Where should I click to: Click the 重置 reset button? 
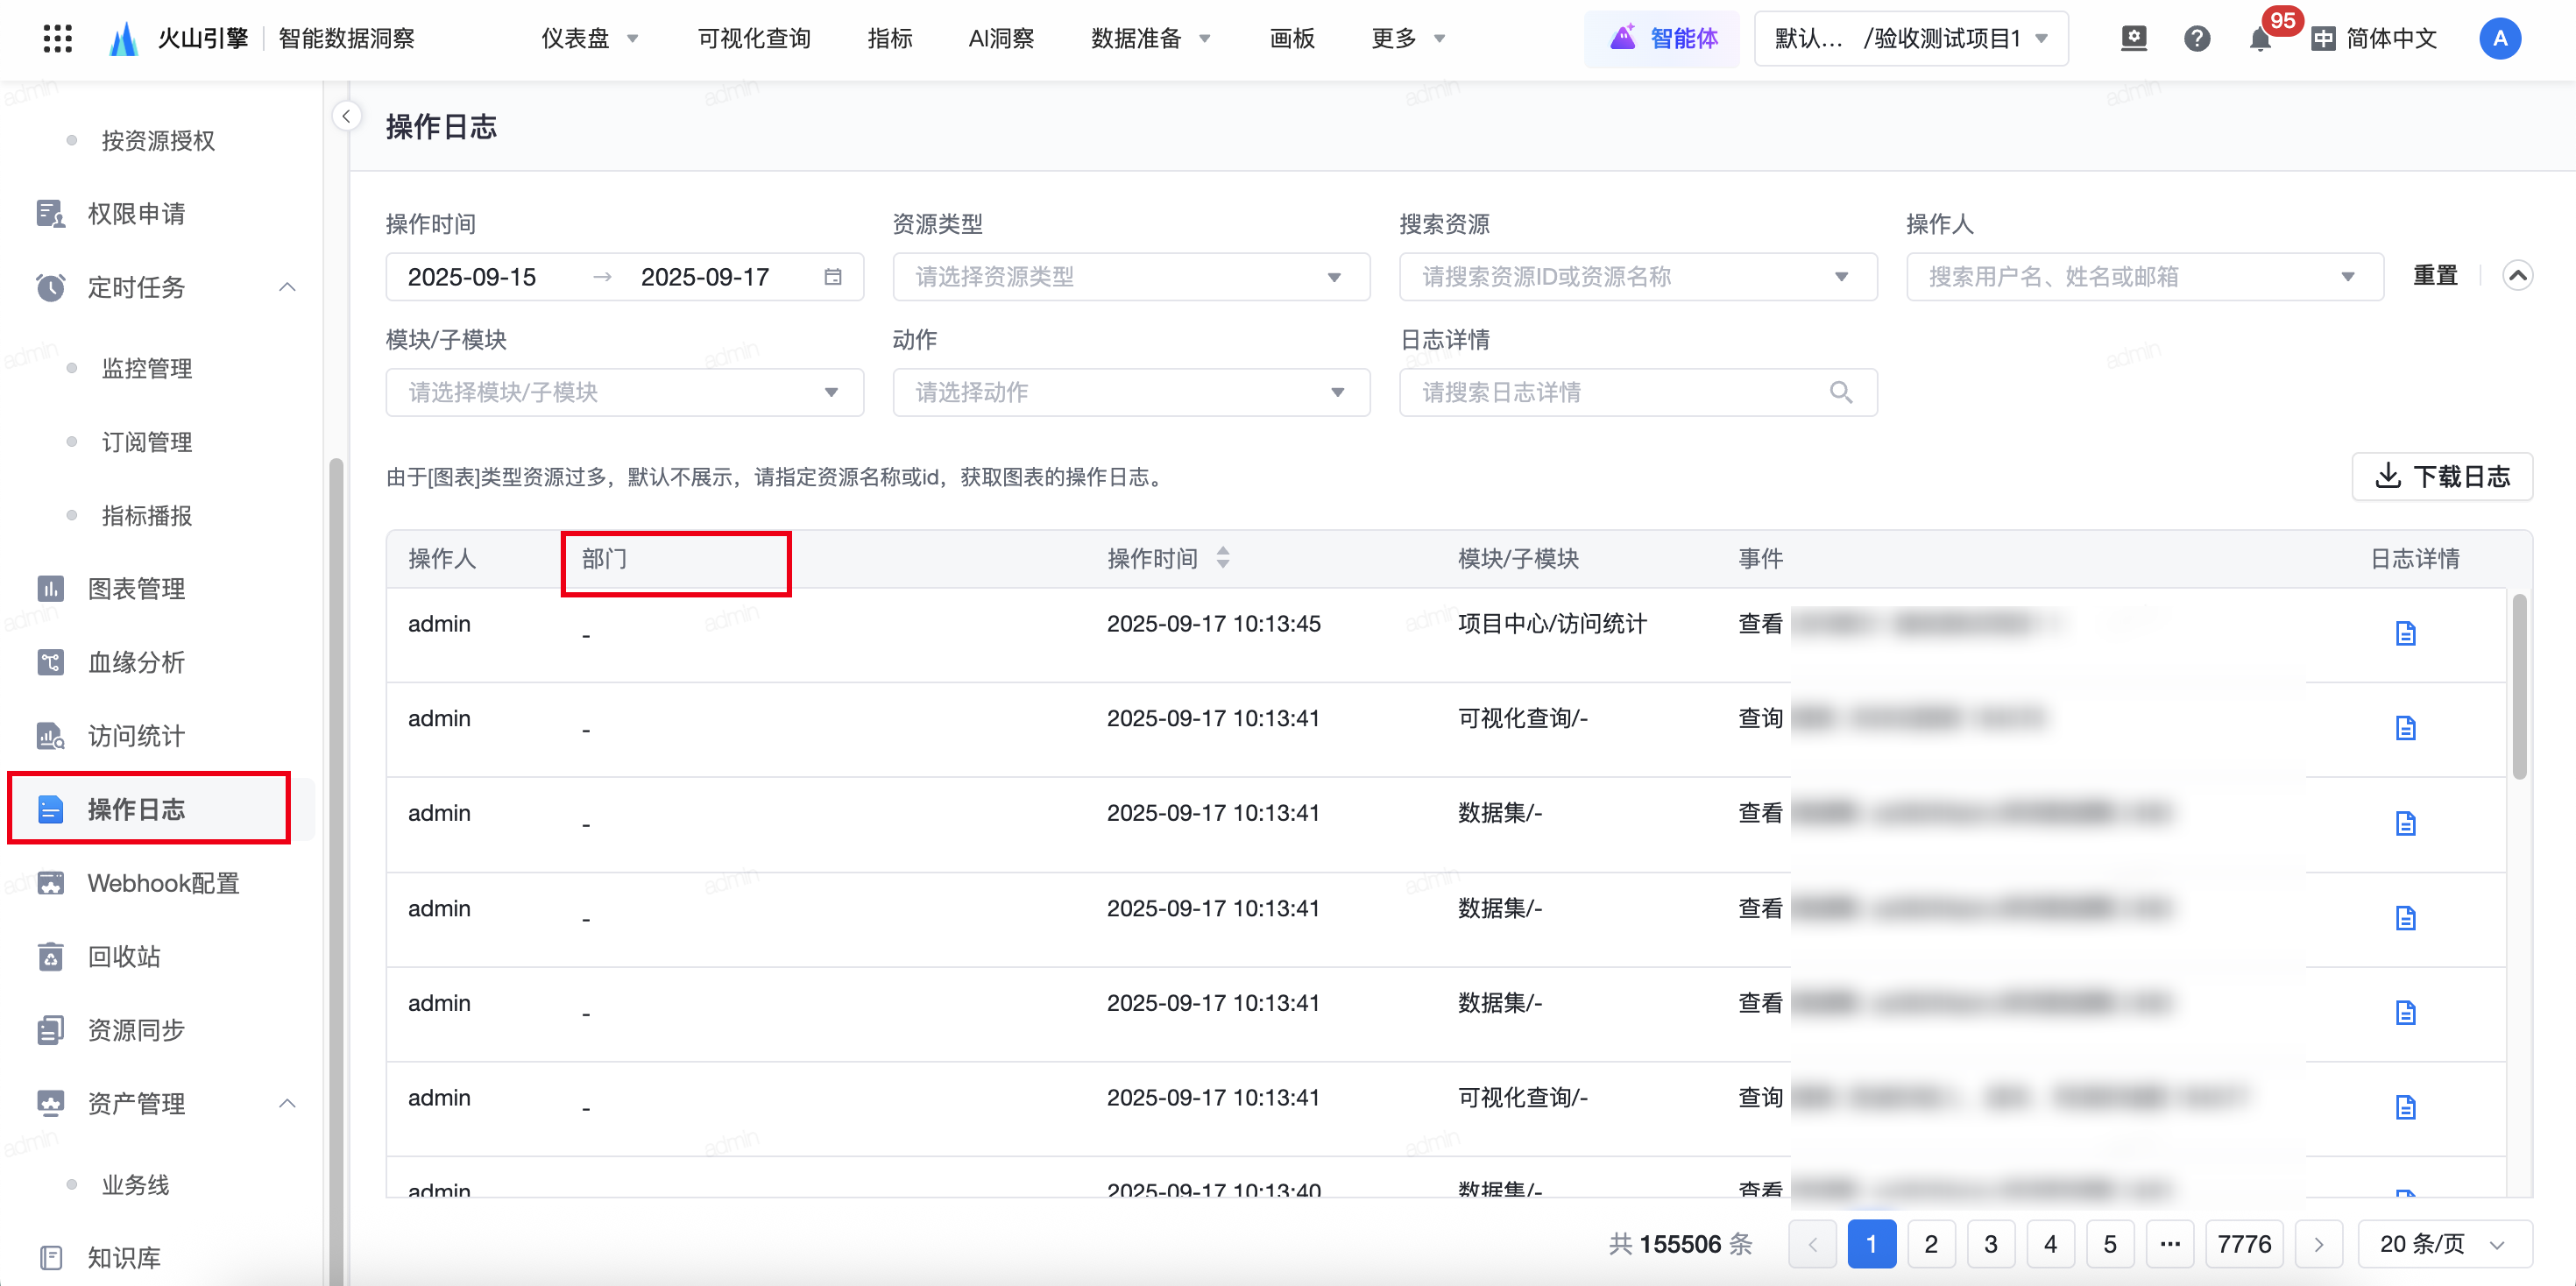[x=2434, y=275]
